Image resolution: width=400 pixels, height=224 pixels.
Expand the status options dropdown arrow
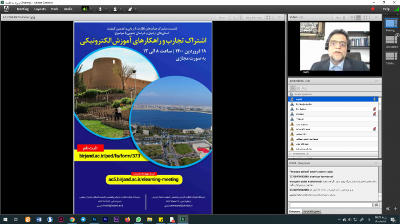136,9
